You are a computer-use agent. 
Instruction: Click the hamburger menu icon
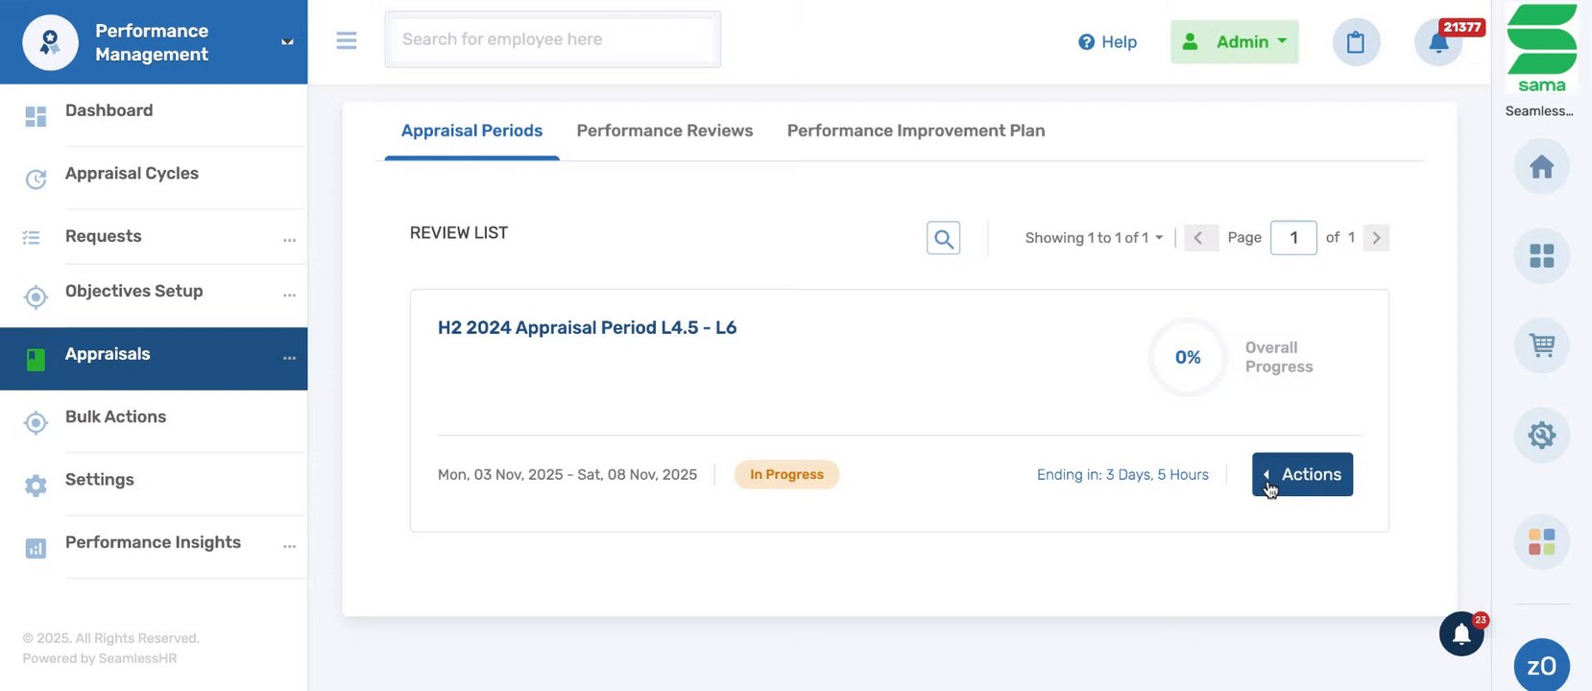pyautogui.click(x=347, y=40)
